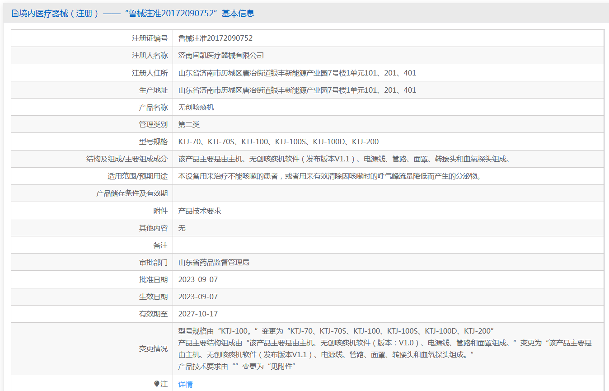Click the 鲁械注准20172090752 value in the 注册证编号 row

pos(215,38)
